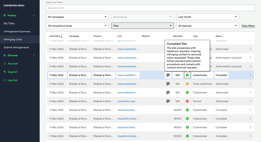Open Support menu item
This screenshot has height=142, width=261.
click(x=12, y=72)
